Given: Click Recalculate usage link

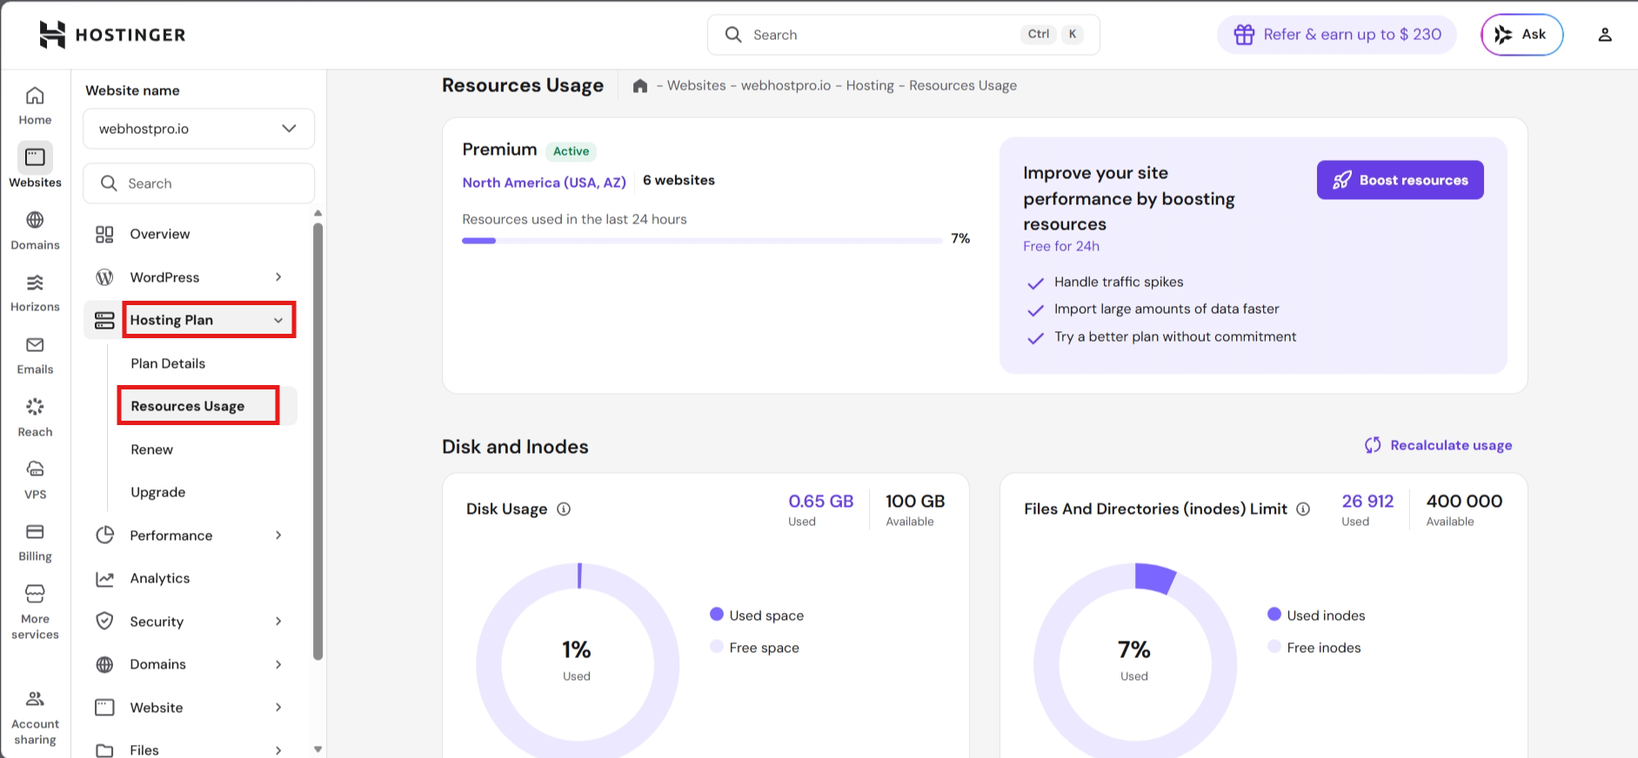Looking at the screenshot, I should (1438, 445).
